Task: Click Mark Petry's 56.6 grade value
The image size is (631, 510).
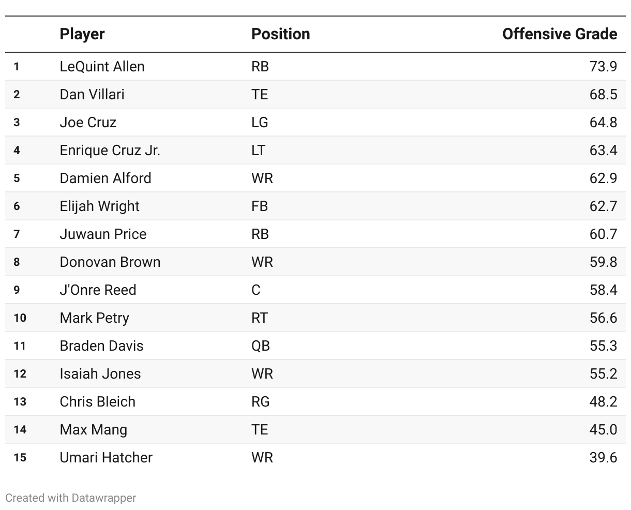Action: click(603, 318)
